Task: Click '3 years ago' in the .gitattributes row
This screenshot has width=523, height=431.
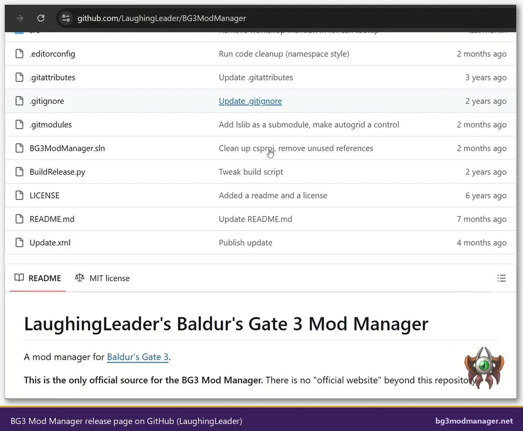Action: coord(486,77)
